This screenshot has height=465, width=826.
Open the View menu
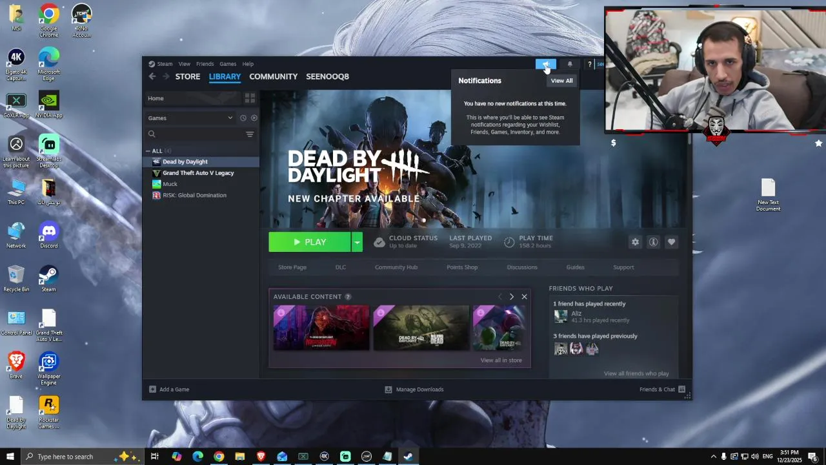coord(185,64)
